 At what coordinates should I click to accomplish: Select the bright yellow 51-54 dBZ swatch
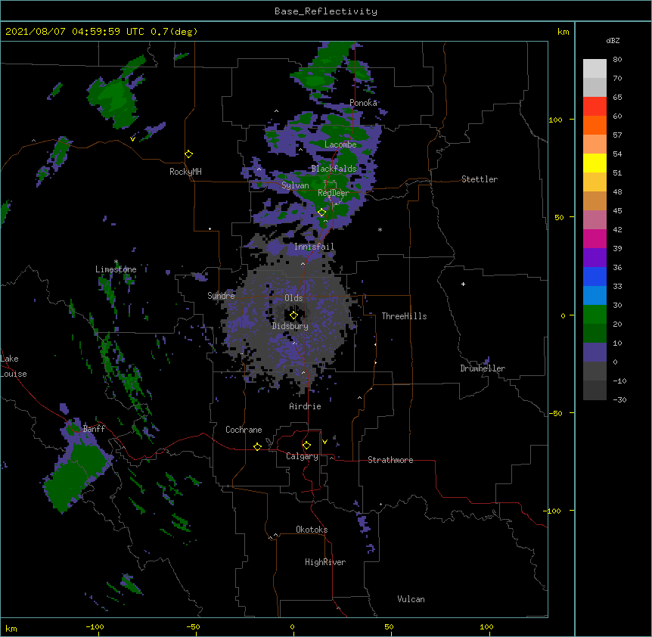pyautogui.click(x=595, y=163)
